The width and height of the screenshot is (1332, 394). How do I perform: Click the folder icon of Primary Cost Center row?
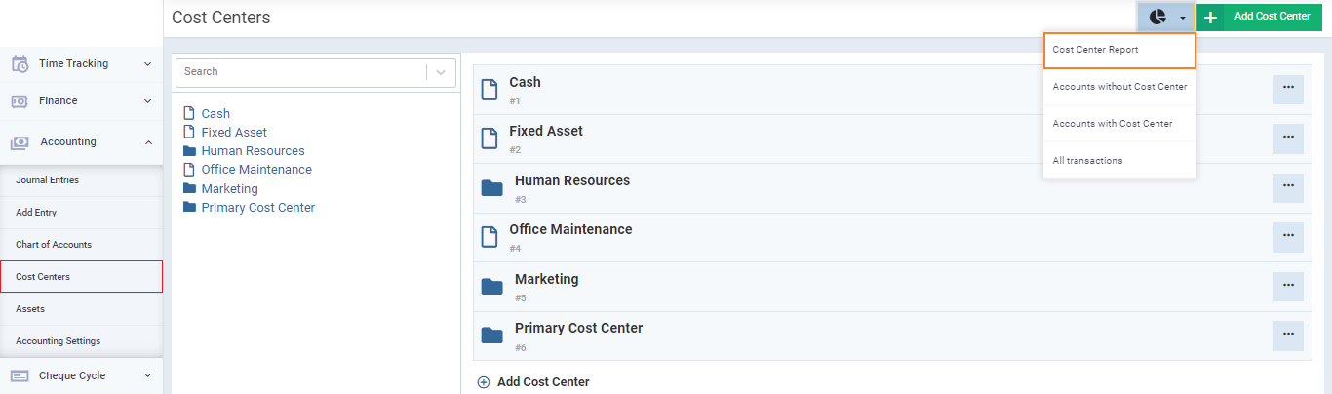pos(492,335)
